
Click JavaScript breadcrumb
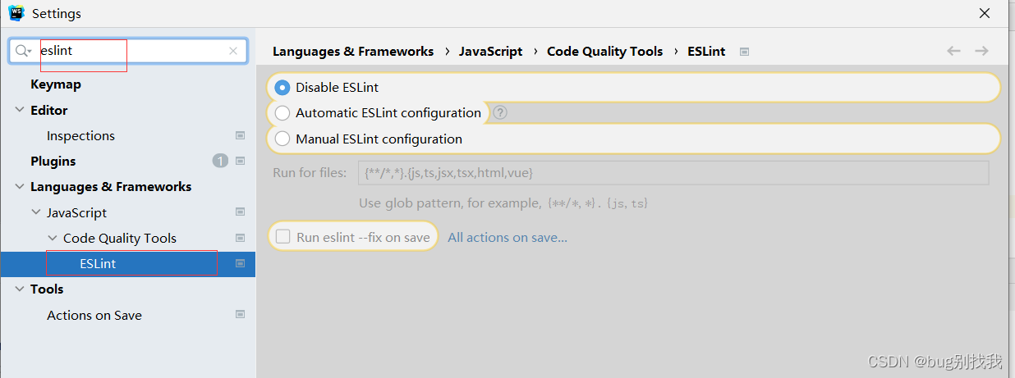pos(490,51)
